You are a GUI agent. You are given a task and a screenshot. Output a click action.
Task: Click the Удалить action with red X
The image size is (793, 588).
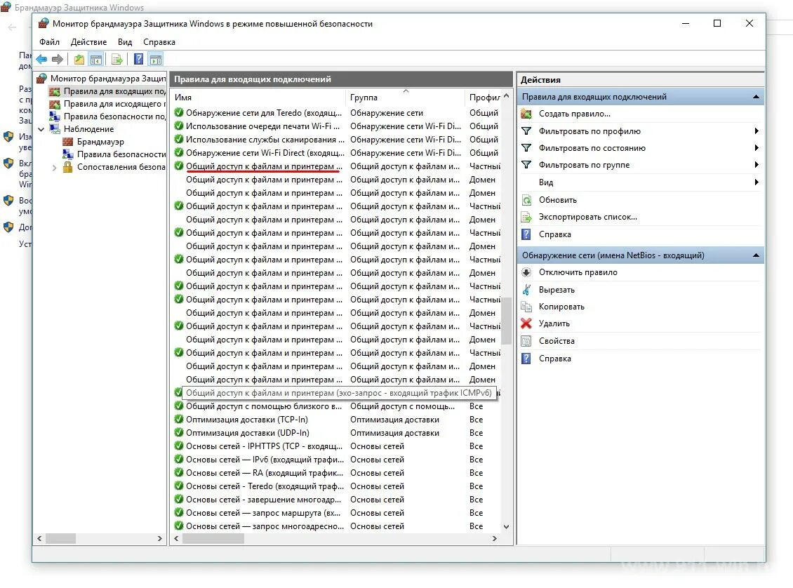[554, 323]
